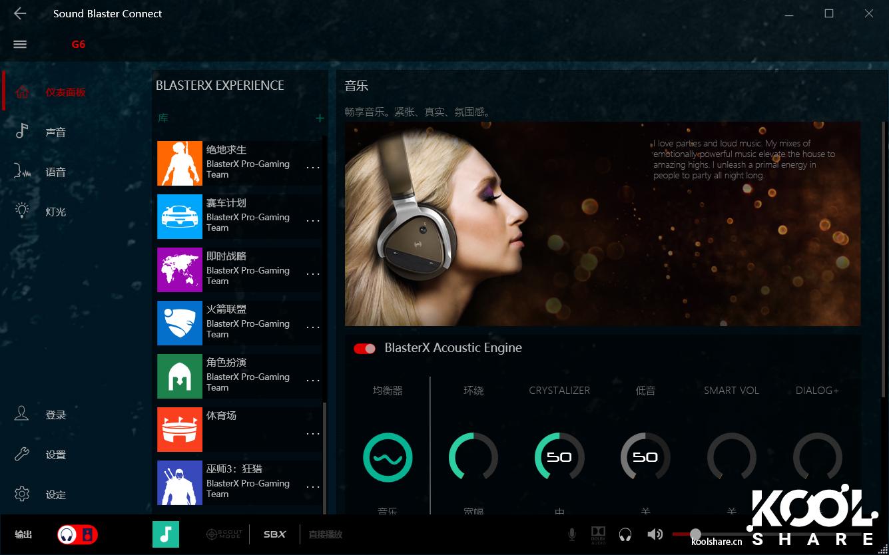Click the SMART VOL dial

731,457
